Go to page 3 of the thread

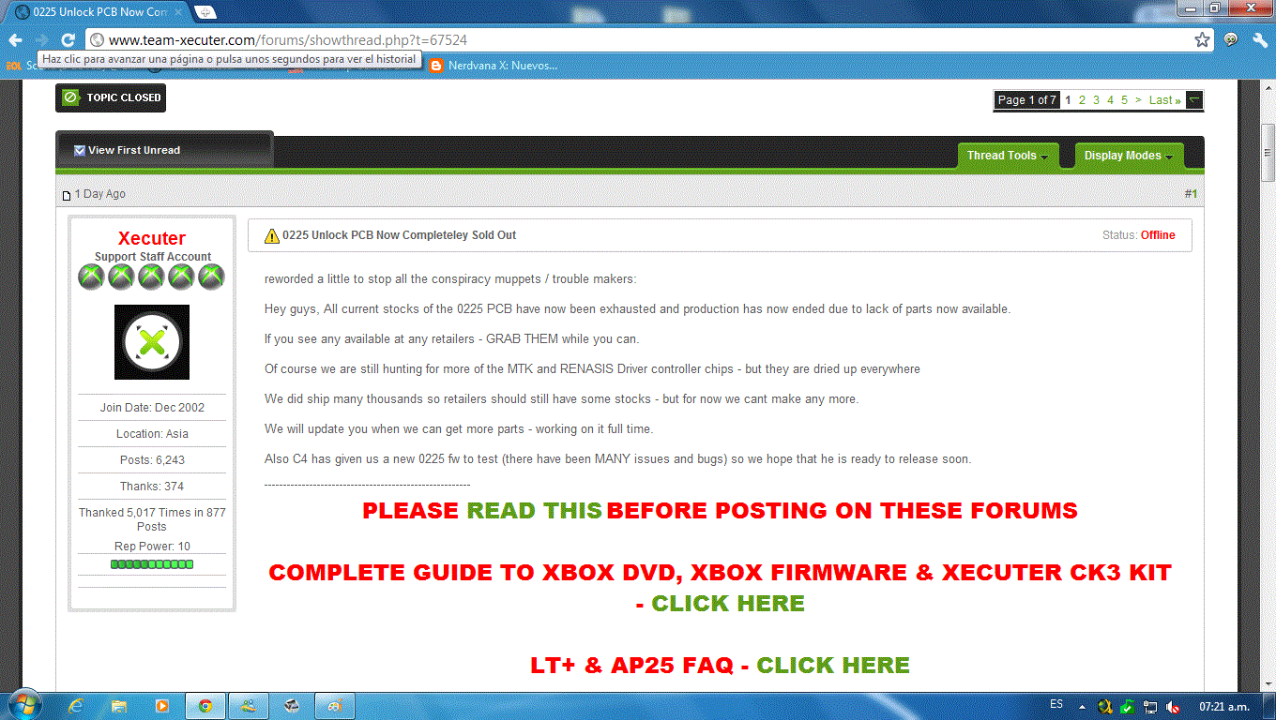1096,100
